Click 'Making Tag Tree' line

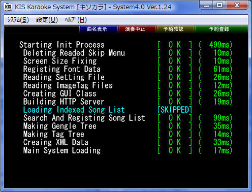(54, 134)
